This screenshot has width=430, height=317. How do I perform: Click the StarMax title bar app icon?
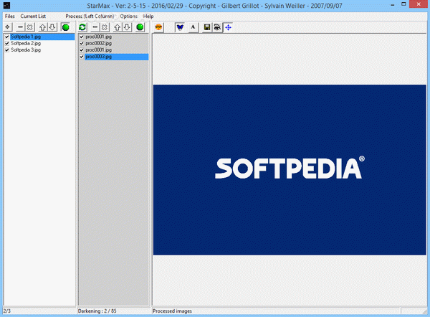[7, 5]
